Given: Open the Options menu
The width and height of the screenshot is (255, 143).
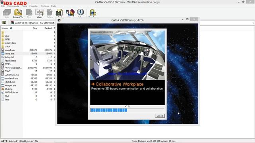Looking at the screenshot, I should click(x=45, y=6).
